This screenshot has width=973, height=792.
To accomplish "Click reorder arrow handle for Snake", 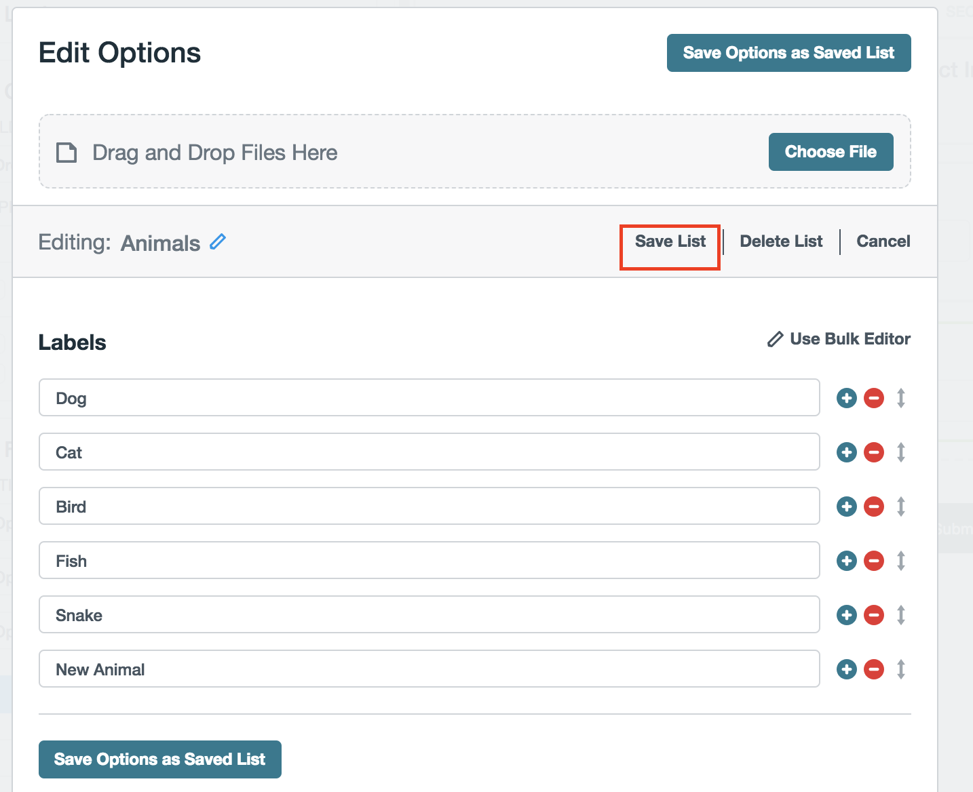I will point(901,615).
